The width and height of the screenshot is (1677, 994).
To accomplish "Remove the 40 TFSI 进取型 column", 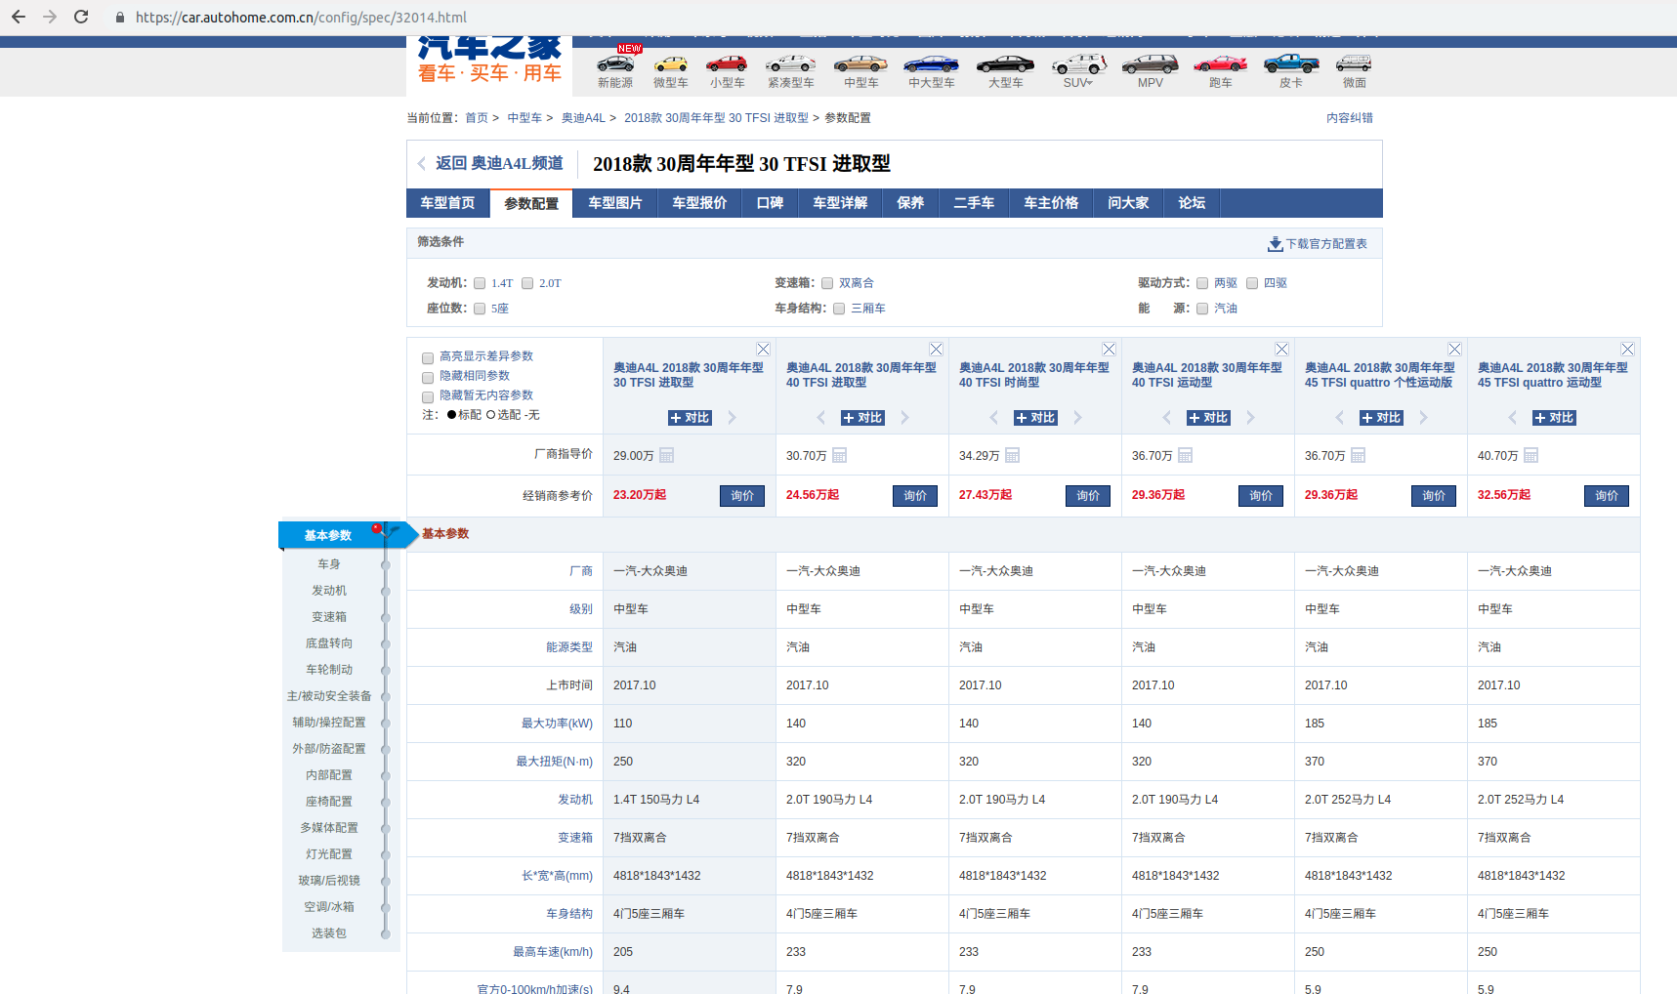I will (x=937, y=350).
